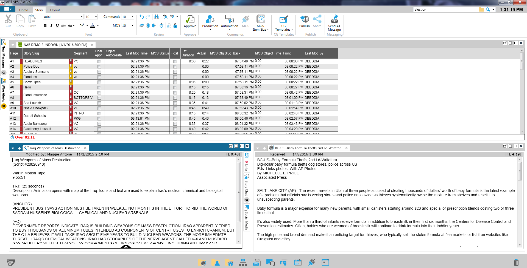Image resolution: width=527 pixels, height=268 pixels.
Task: Toggle Float checkbox for Blackberry Lawsuit row
Action: (x=175, y=129)
